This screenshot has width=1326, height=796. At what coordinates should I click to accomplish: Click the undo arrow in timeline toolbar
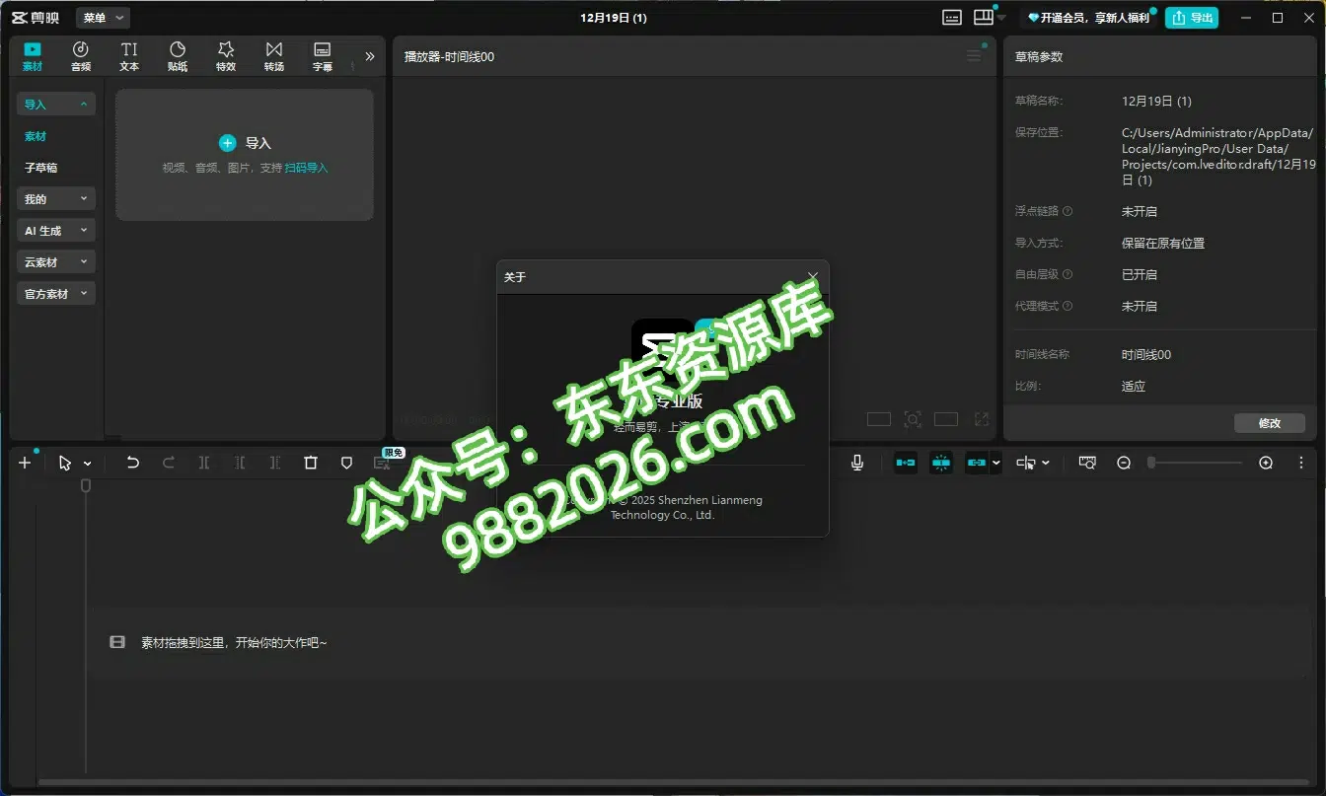[133, 463]
